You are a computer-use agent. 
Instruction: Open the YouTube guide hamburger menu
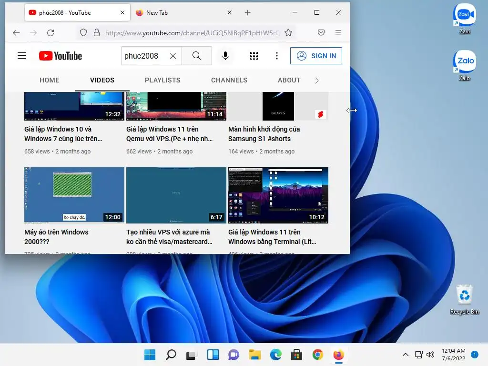[x=22, y=56]
